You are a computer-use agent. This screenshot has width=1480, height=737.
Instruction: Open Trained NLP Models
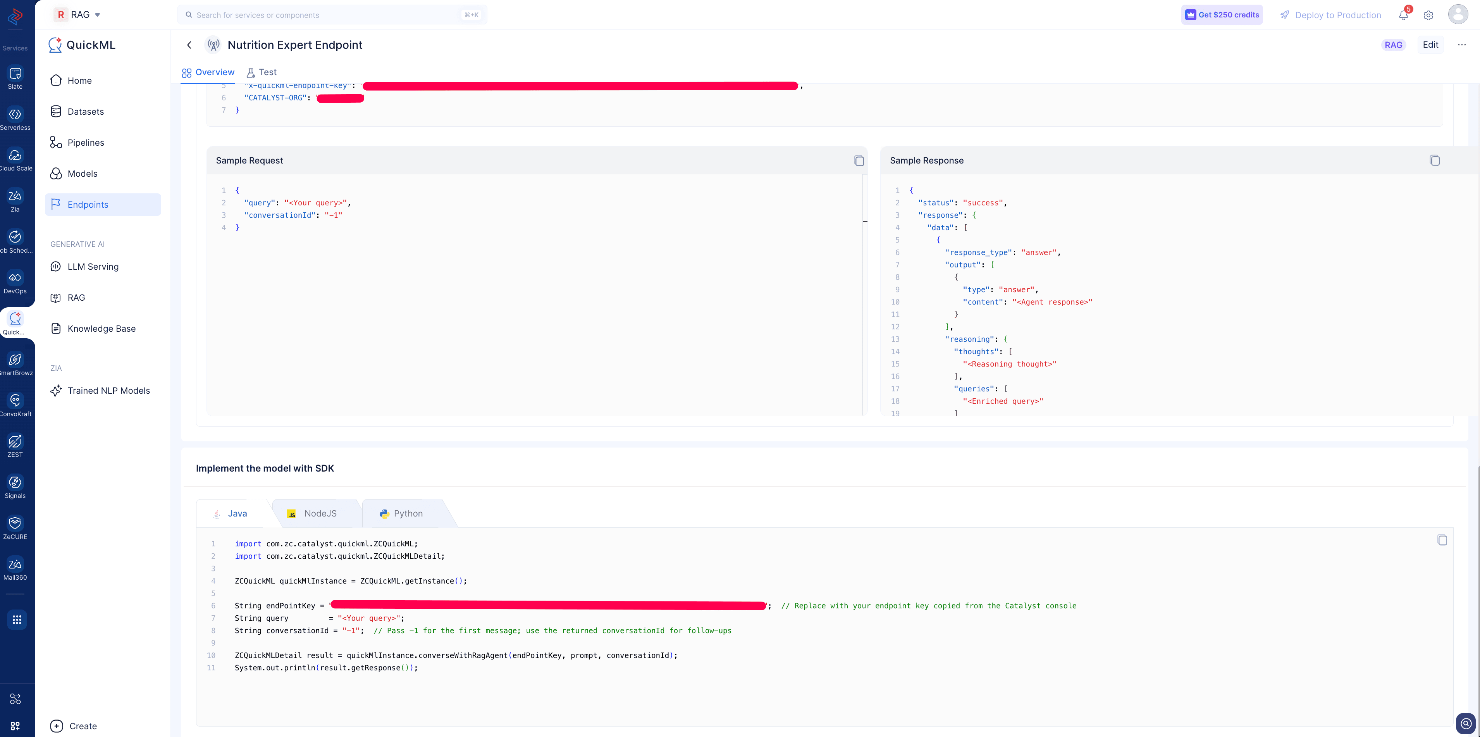click(x=103, y=391)
